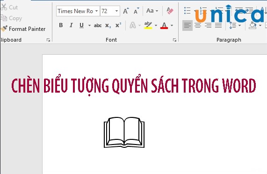
Task: Open the Change Case Aa dropdown
Action: [x=152, y=11]
